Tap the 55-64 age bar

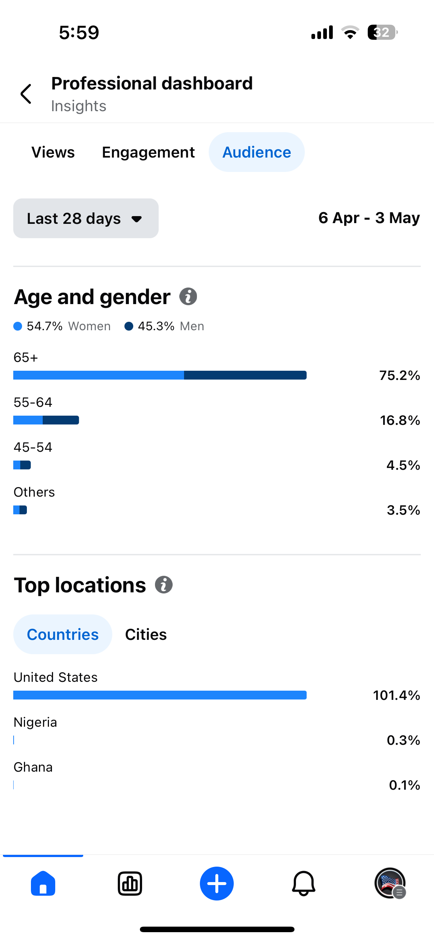click(x=46, y=420)
